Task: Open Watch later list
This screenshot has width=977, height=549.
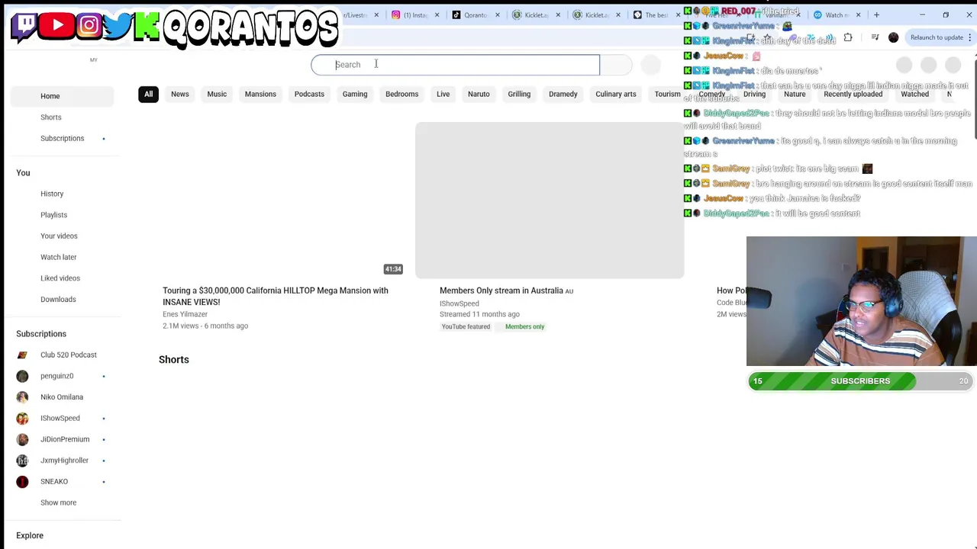Action: (63, 257)
